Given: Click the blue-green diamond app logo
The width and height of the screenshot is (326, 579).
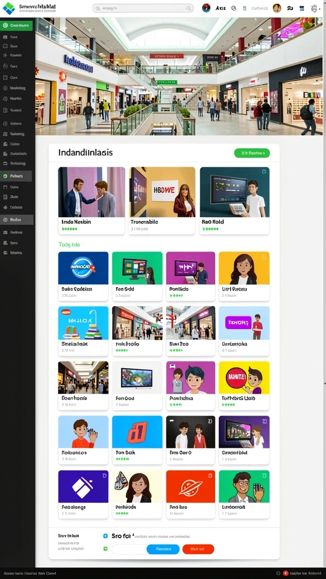Looking at the screenshot, I should click(x=8, y=8).
